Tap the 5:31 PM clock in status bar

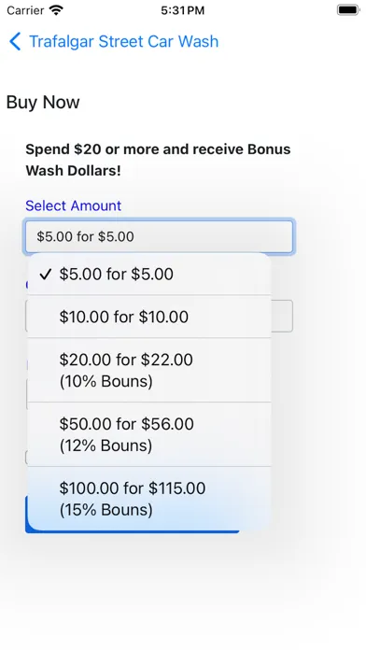[x=183, y=10]
